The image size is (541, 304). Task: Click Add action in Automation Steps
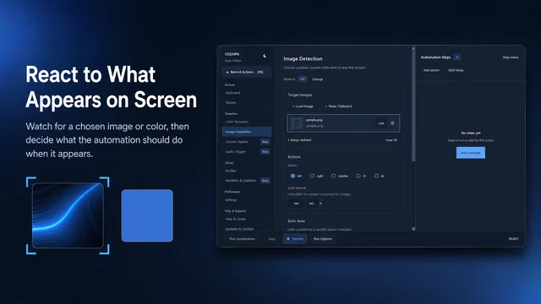[x=431, y=70]
